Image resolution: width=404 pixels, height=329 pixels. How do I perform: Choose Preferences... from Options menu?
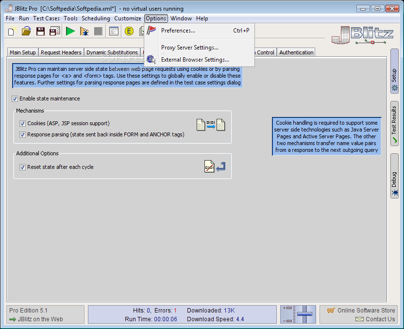200,31
